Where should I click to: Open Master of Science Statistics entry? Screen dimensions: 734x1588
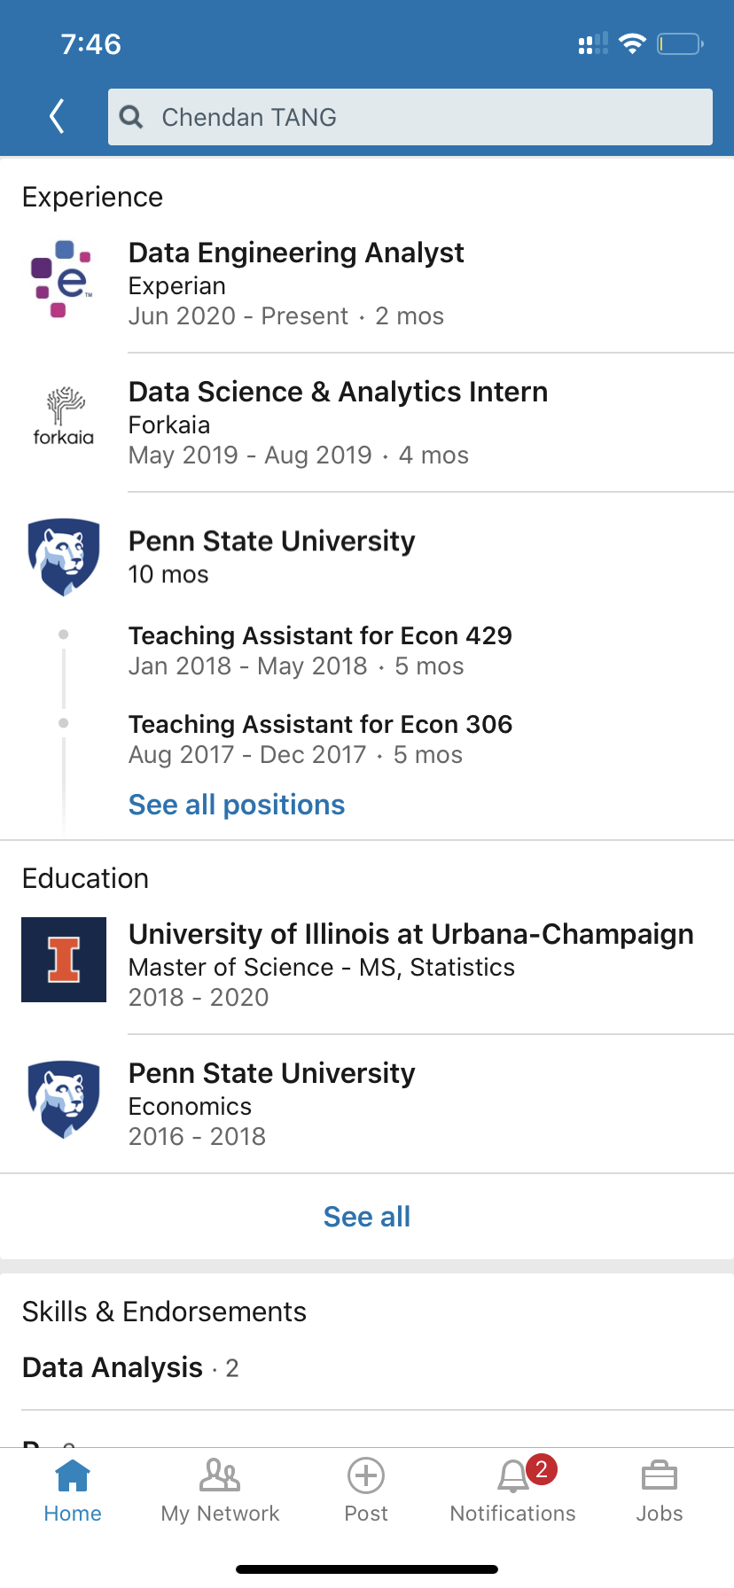pos(322,968)
